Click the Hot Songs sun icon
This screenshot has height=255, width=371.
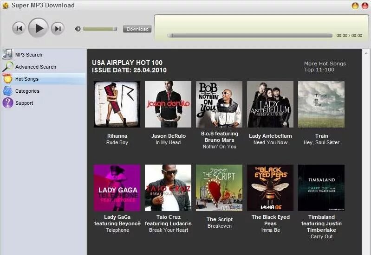(x=7, y=78)
